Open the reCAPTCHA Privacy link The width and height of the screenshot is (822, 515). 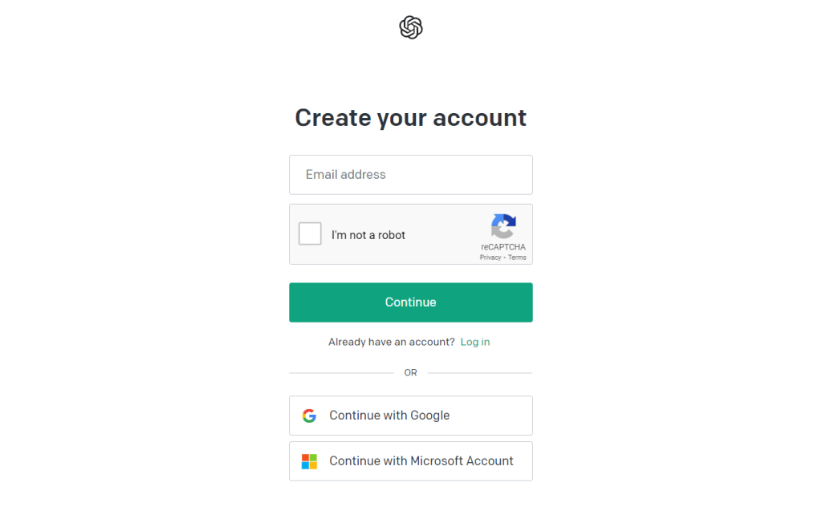(490, 257)
